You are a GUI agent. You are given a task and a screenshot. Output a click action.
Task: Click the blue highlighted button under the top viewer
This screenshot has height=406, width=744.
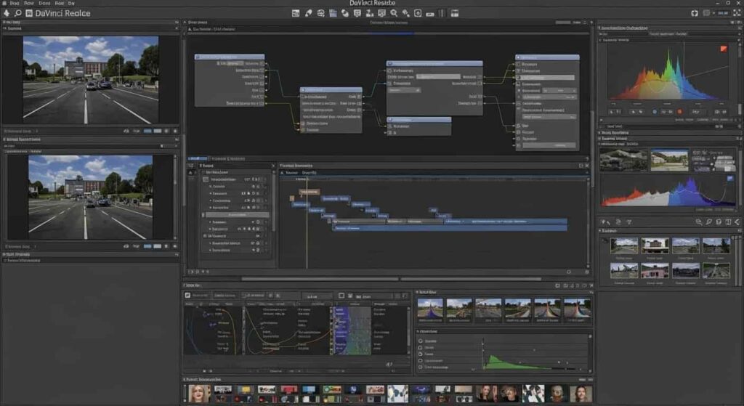(x=147, y=131)
